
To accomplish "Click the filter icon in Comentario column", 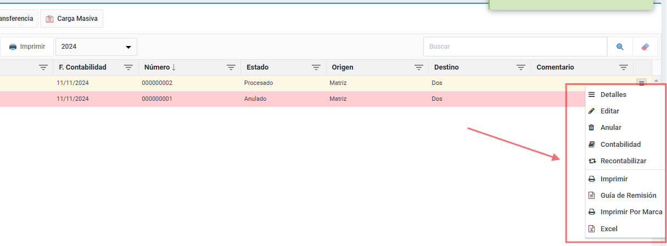I will click(623, 67).
